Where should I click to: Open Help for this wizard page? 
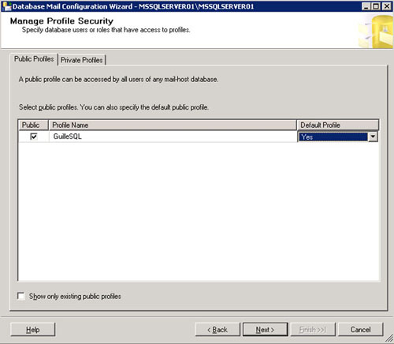point(33,330)
